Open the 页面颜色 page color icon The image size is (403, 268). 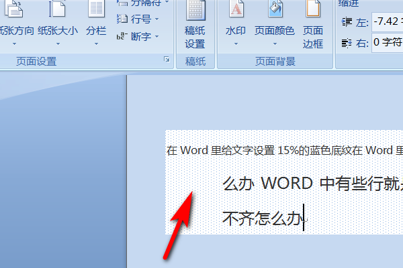point(275,9)
